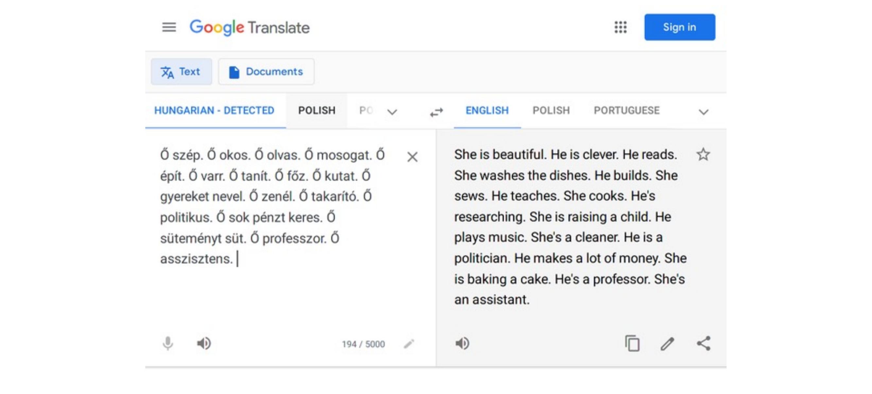Open handwriting input pencil tool
The image size is (872, 394).
[x=409, y=344]
